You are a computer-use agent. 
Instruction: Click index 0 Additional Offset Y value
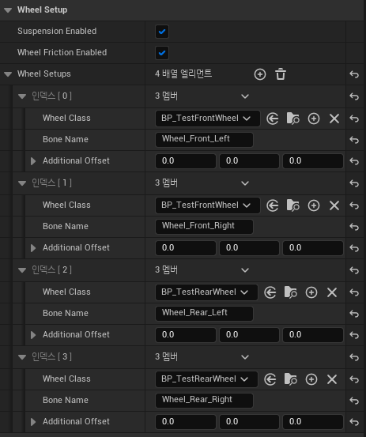click(249, 161)
